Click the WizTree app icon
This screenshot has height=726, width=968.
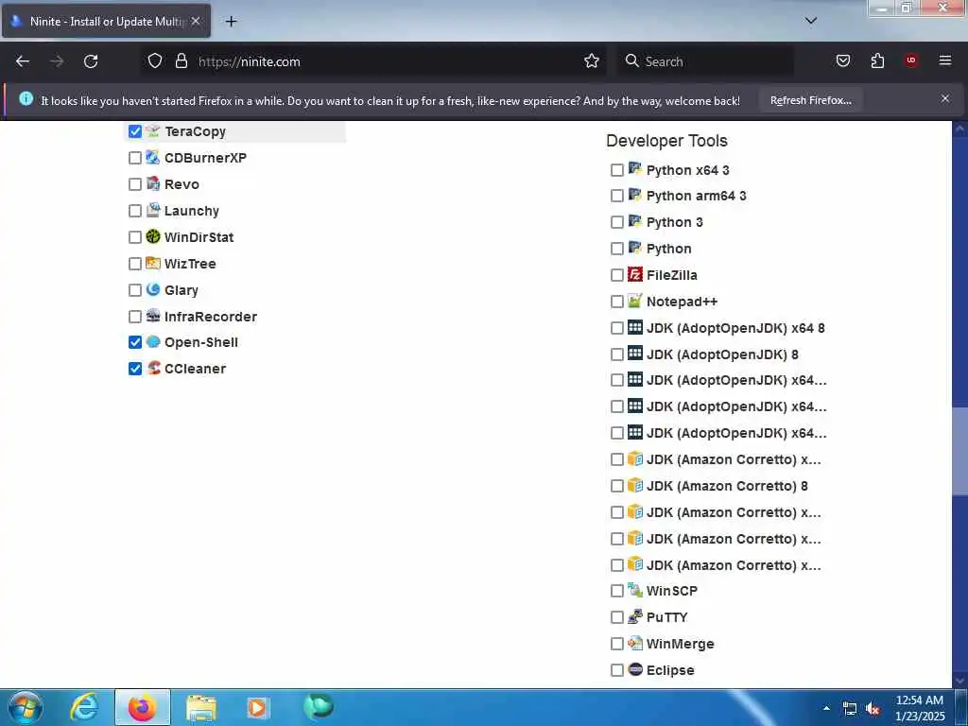click(x=153, y=264)
